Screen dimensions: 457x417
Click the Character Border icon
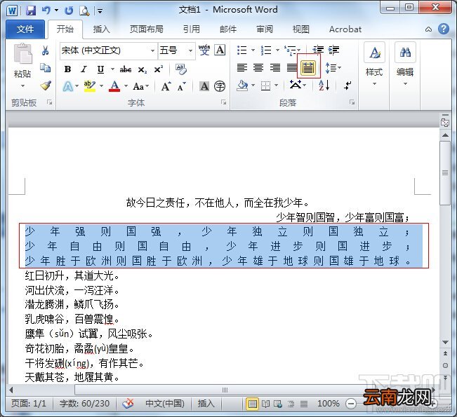point(220,50)
